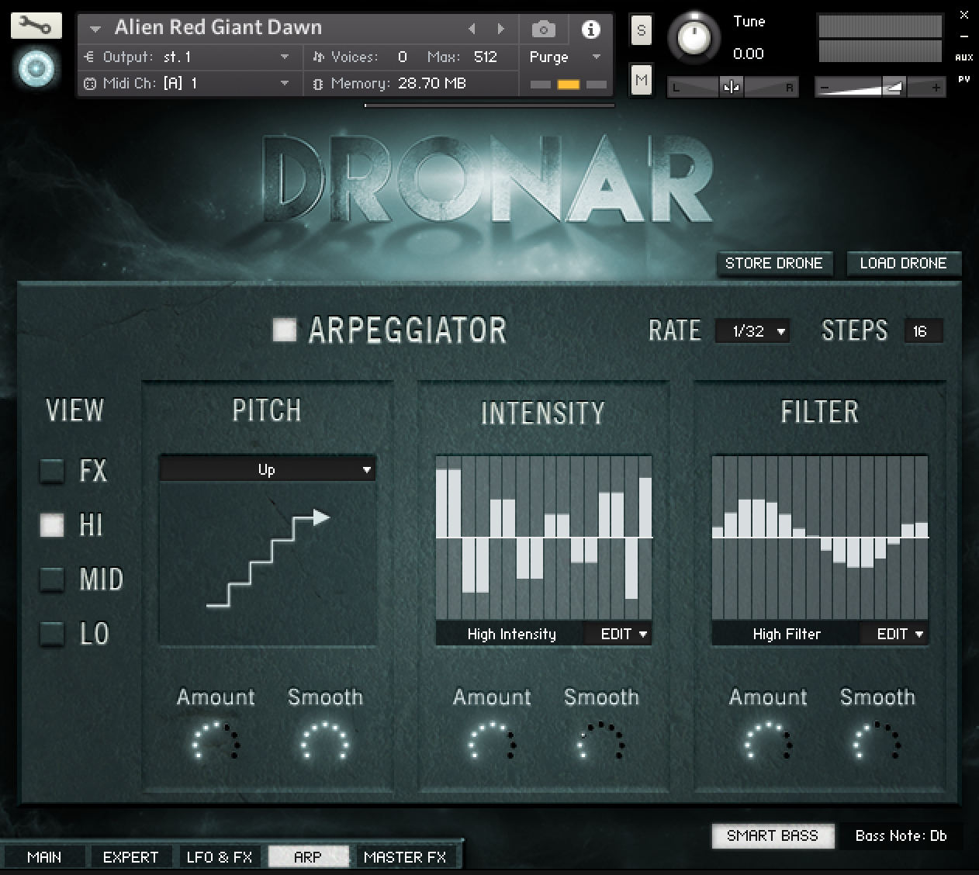Mute the instrument with the M button
979x875 pixels.
click(x=641, y=81)
